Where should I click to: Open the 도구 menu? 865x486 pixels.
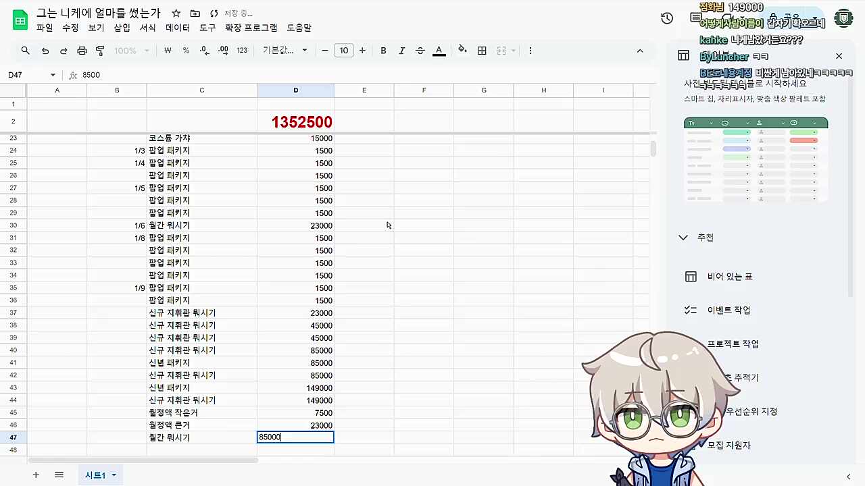(x=207, y=28)
